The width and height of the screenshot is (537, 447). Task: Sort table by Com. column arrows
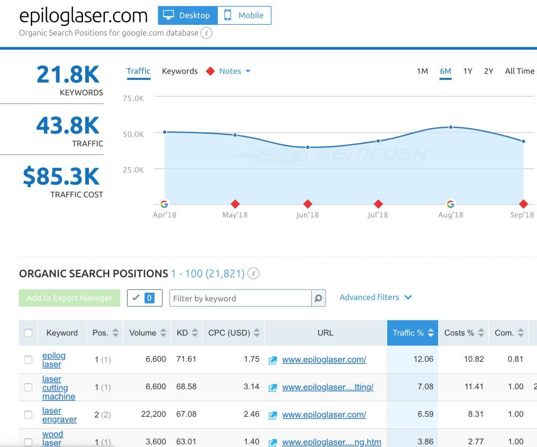point(521,333)
